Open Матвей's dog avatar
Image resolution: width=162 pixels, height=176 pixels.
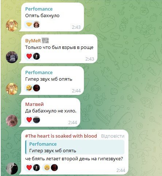pyautogui.click(x=12, y=121)
